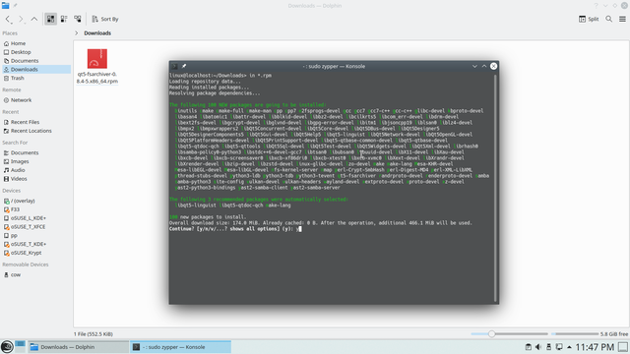Adjust Dolphin icon zoom slider
Viewport: 630px width, 354px height.
point(510,334)
